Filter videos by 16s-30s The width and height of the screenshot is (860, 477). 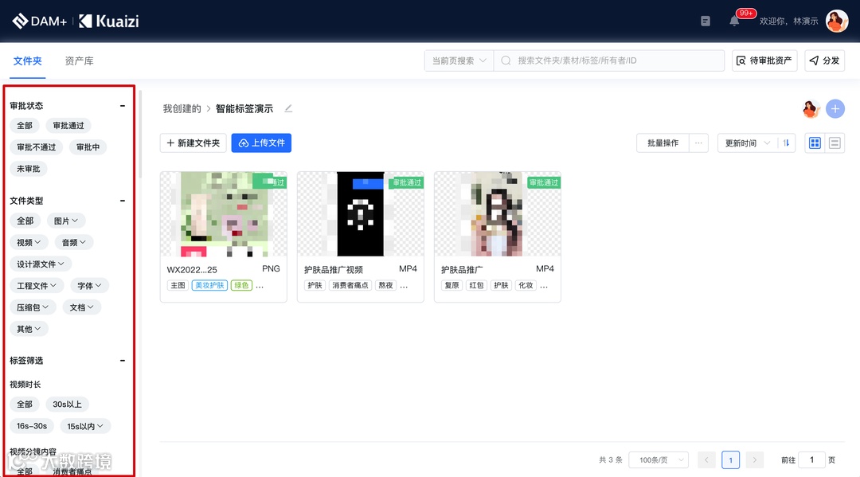point(32,426)
